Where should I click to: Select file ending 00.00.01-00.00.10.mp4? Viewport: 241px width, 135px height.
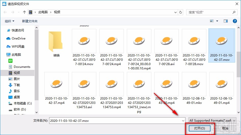139,50
